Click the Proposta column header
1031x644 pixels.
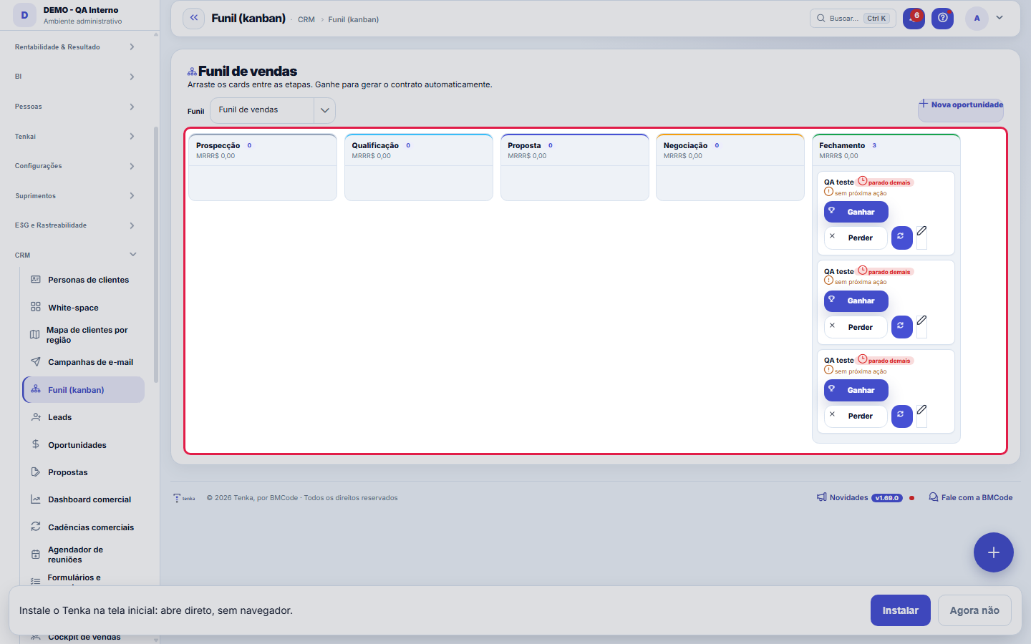(x=574, y=150)
